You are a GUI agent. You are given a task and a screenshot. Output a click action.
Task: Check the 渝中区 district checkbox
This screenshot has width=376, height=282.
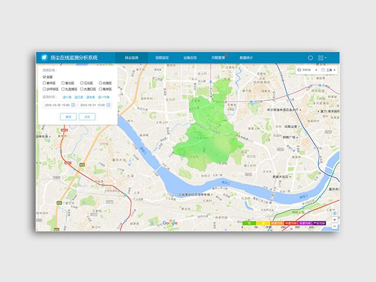click(x=45, y=83)
